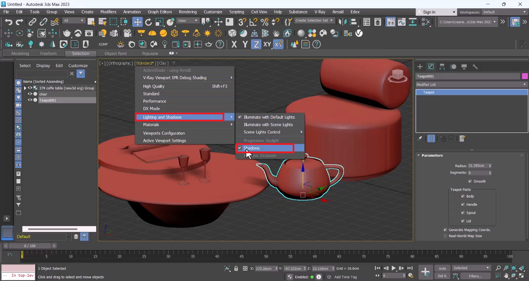Hide the chair object in explorer

tap(30, 94)
